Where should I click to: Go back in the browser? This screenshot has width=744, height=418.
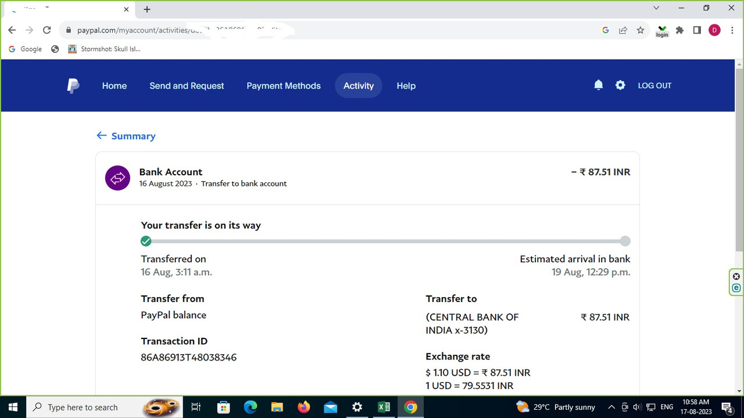[12, 30]
